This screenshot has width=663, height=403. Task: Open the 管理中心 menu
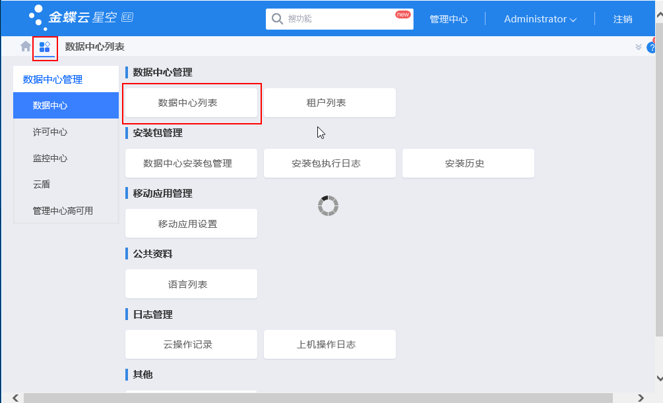[x=449, y=19]
